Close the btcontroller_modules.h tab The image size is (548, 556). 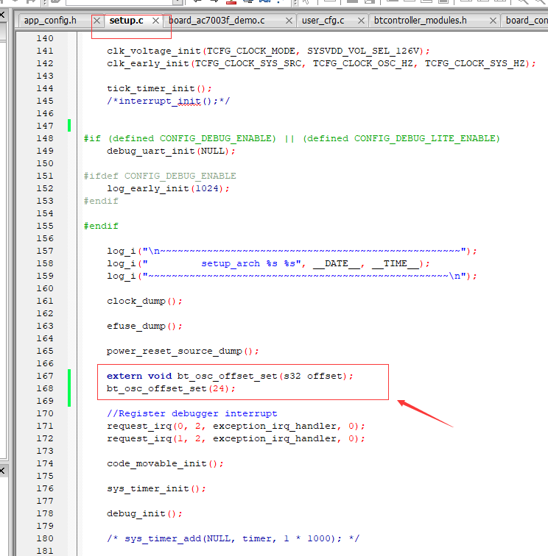coord(493,21)
